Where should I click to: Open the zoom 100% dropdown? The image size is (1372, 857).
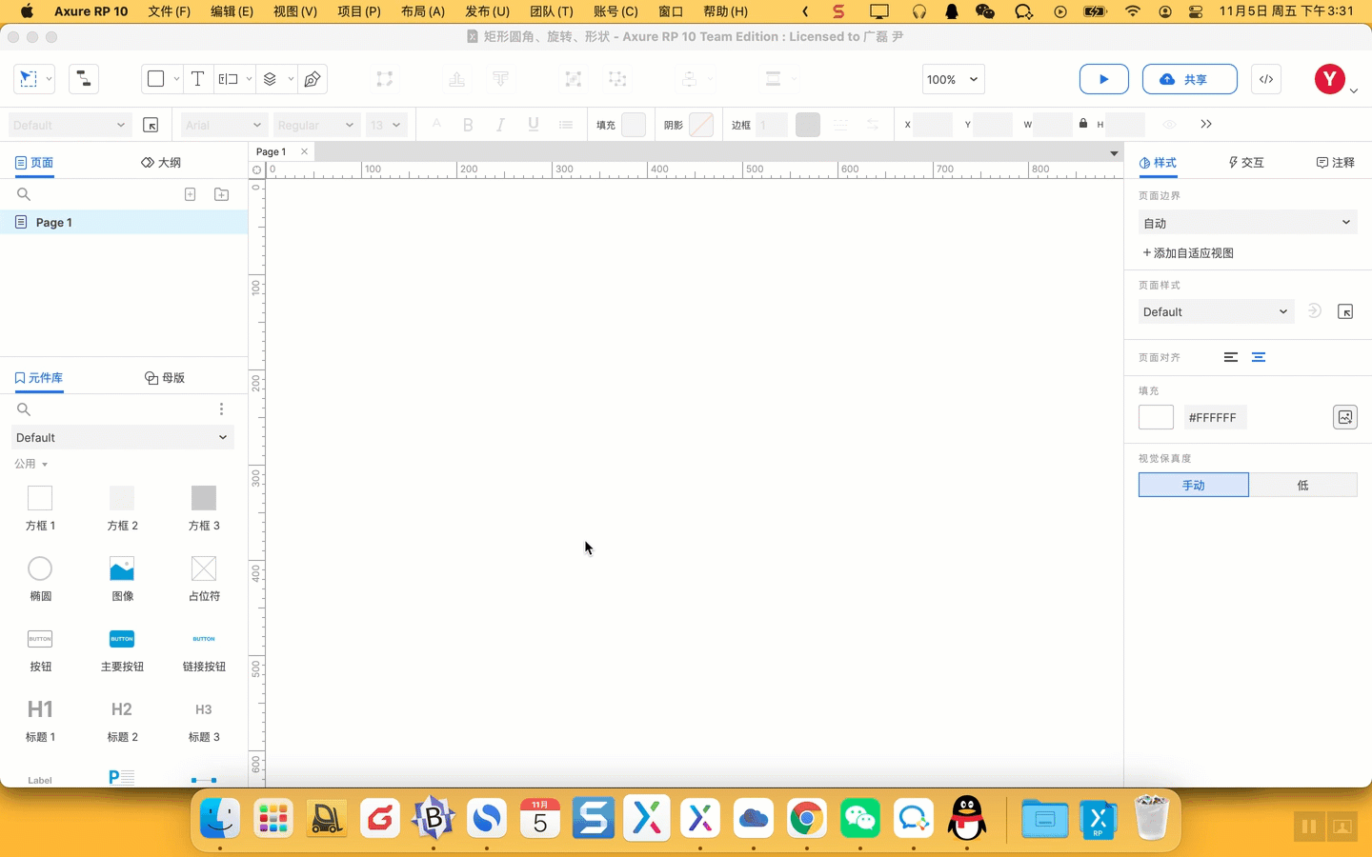click(x=953, y=79)
